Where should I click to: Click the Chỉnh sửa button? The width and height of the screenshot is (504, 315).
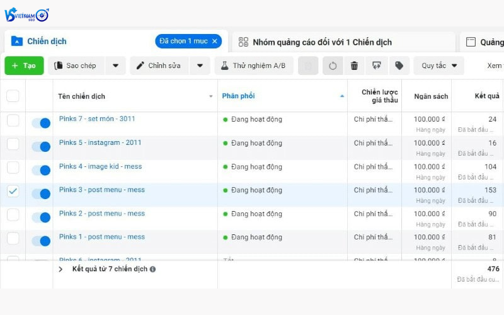click(160, 66)
